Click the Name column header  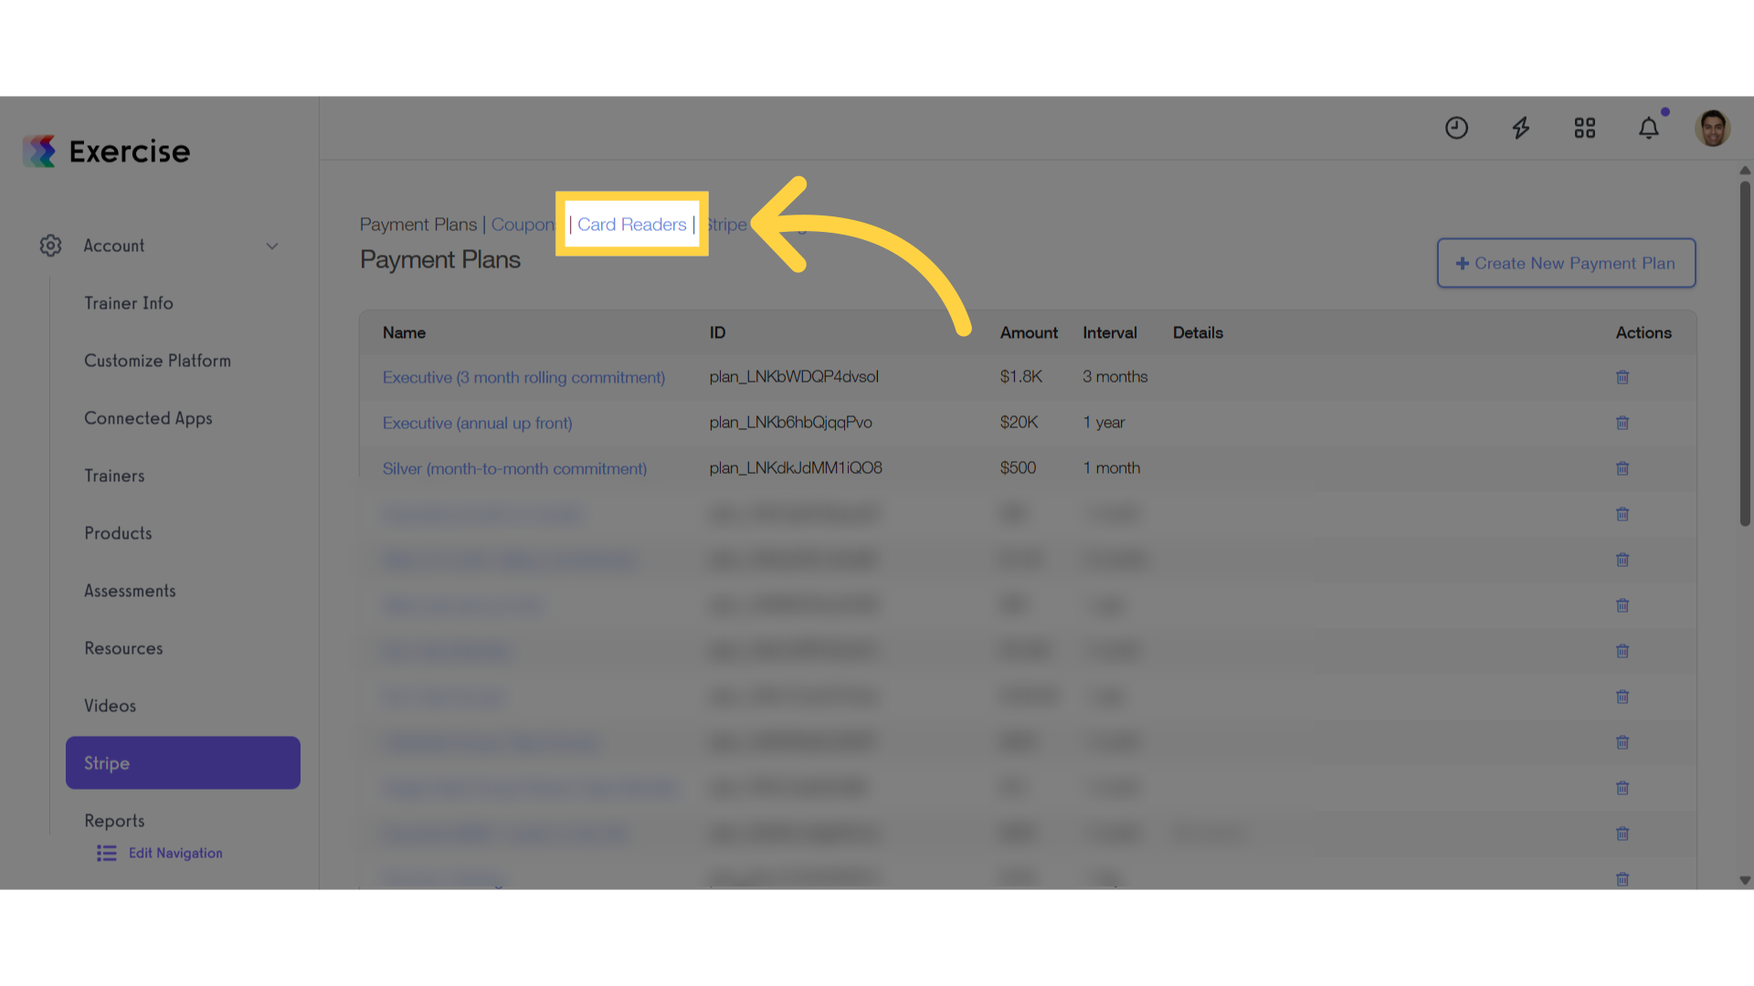point(404,333)
